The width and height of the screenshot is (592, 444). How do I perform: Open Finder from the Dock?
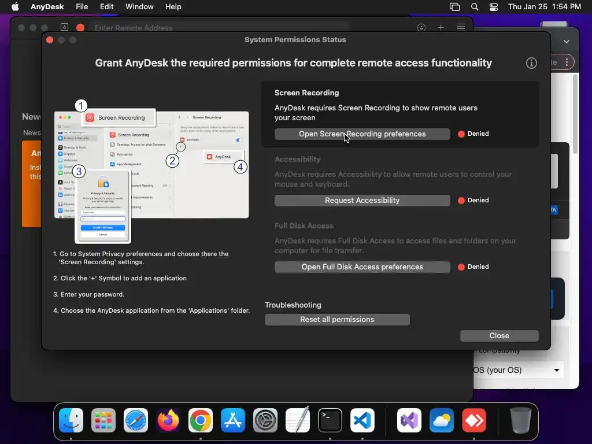pos(71,420)
